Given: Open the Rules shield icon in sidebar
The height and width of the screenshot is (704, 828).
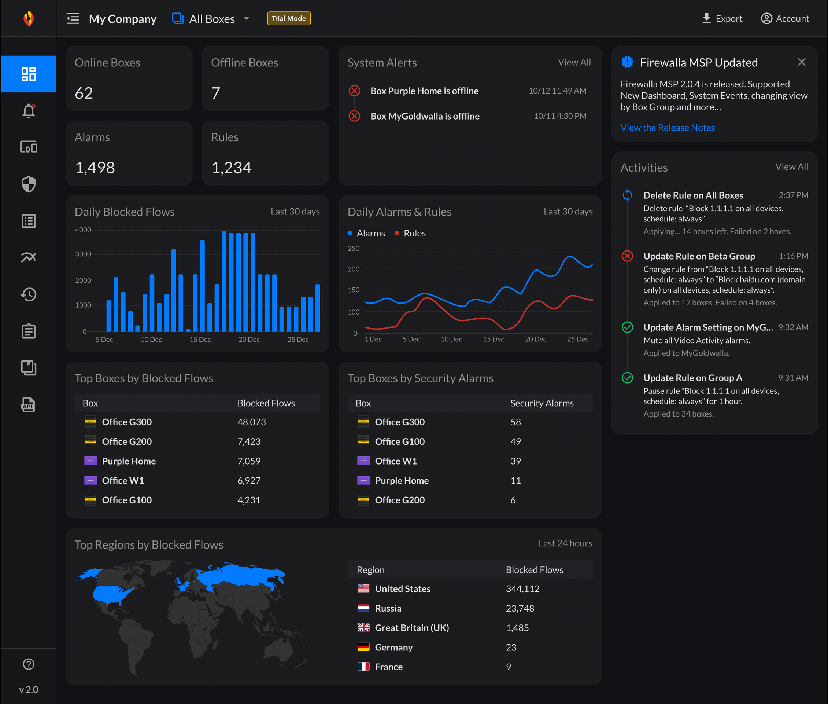Looking at the screenshot, I should point(28,184).
